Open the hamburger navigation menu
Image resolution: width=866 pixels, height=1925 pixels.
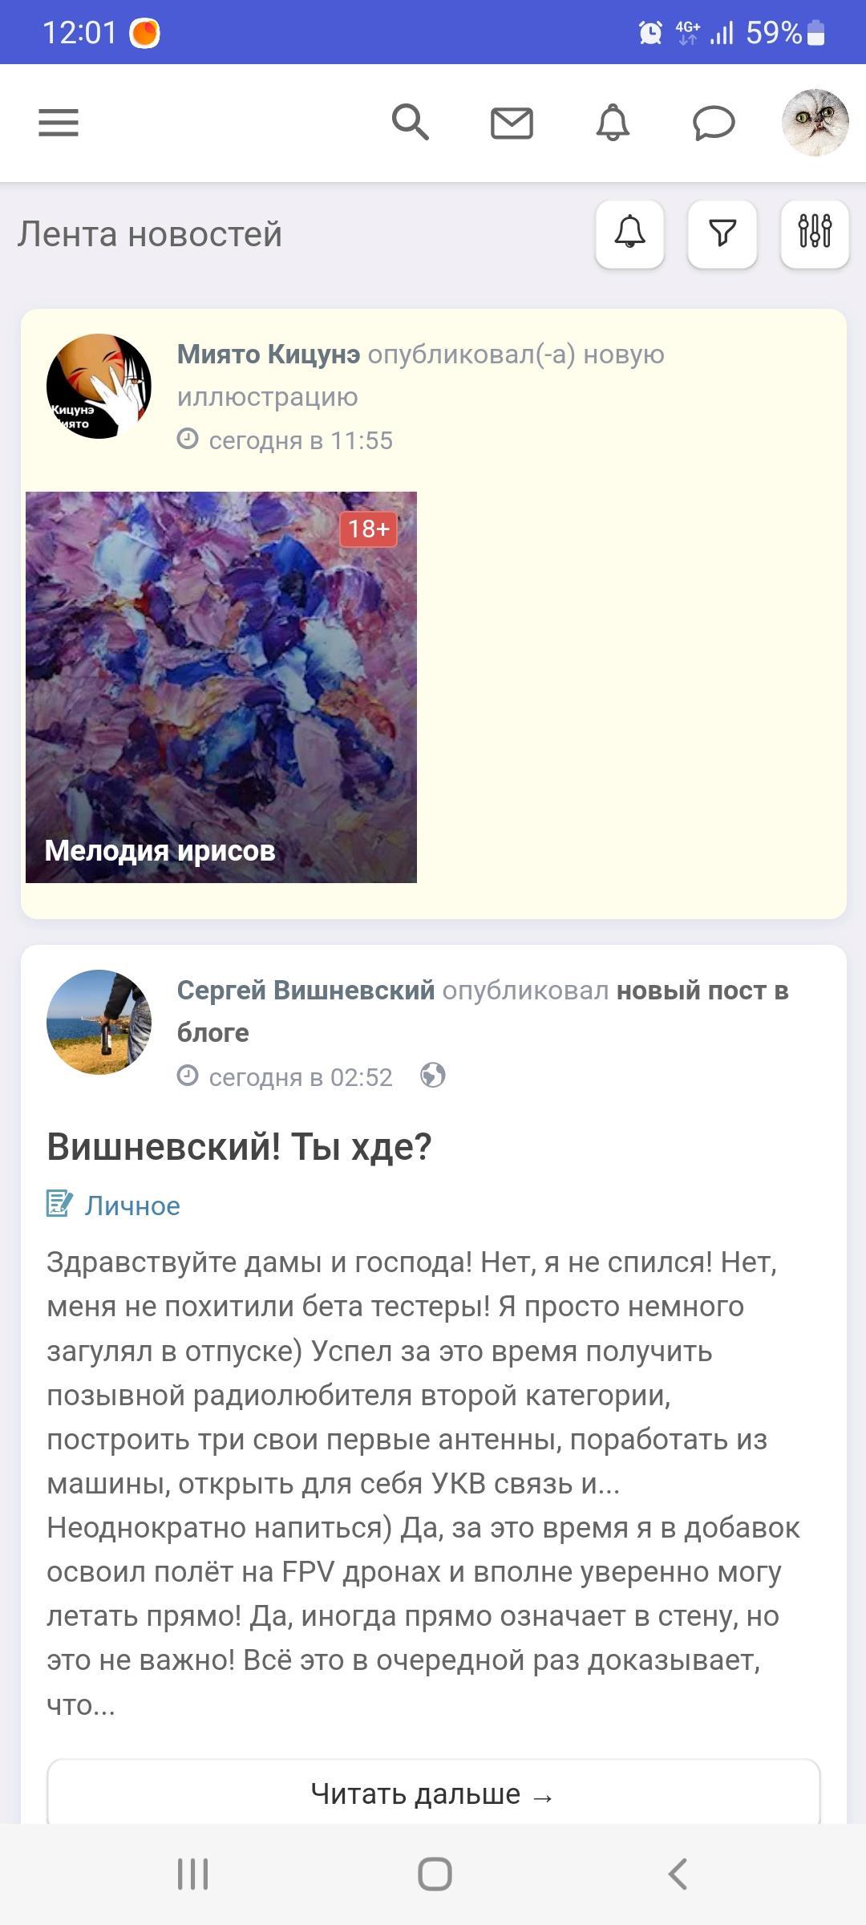pyautogui.click(x=59, y=123)
